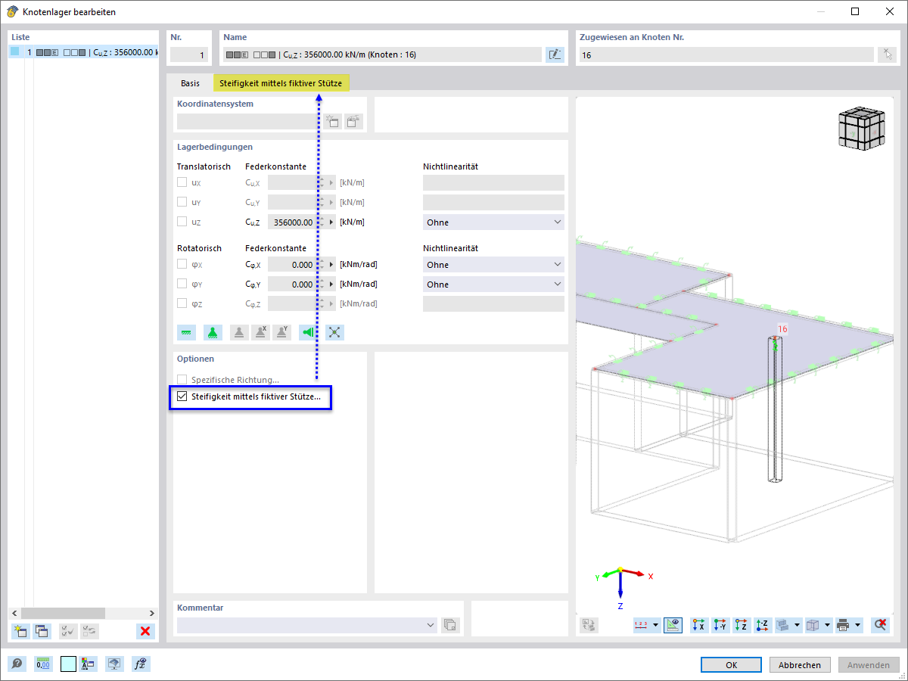Enable the uZ translational support checkbox

[182, 222]
